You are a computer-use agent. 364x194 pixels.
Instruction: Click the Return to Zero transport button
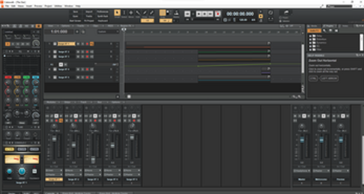[x=187, y=14]
